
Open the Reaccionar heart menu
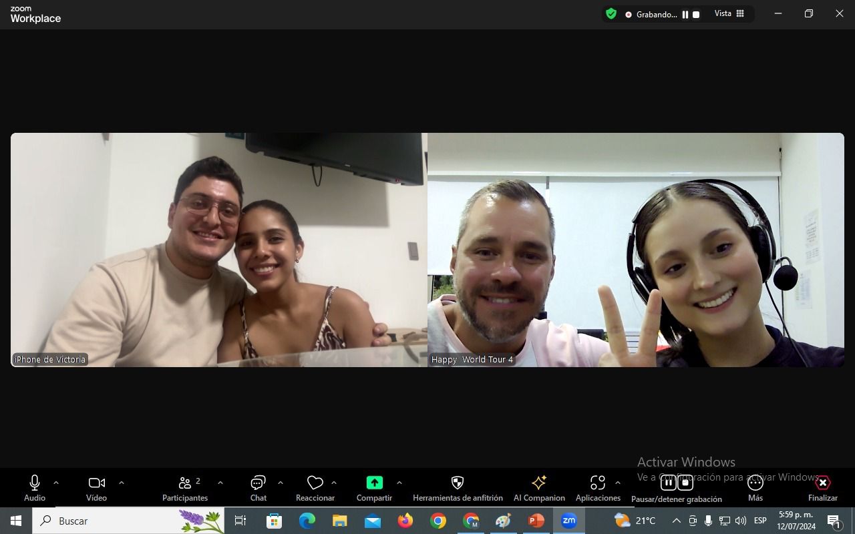pyautogui.click(x=315, y=488)
